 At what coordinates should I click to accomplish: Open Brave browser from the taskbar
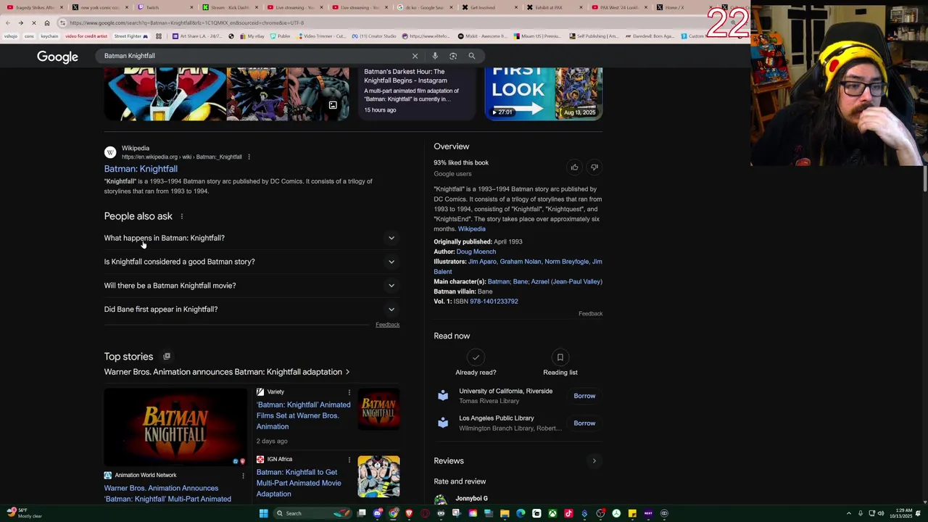pyautogui.click(x=410, y=513)
